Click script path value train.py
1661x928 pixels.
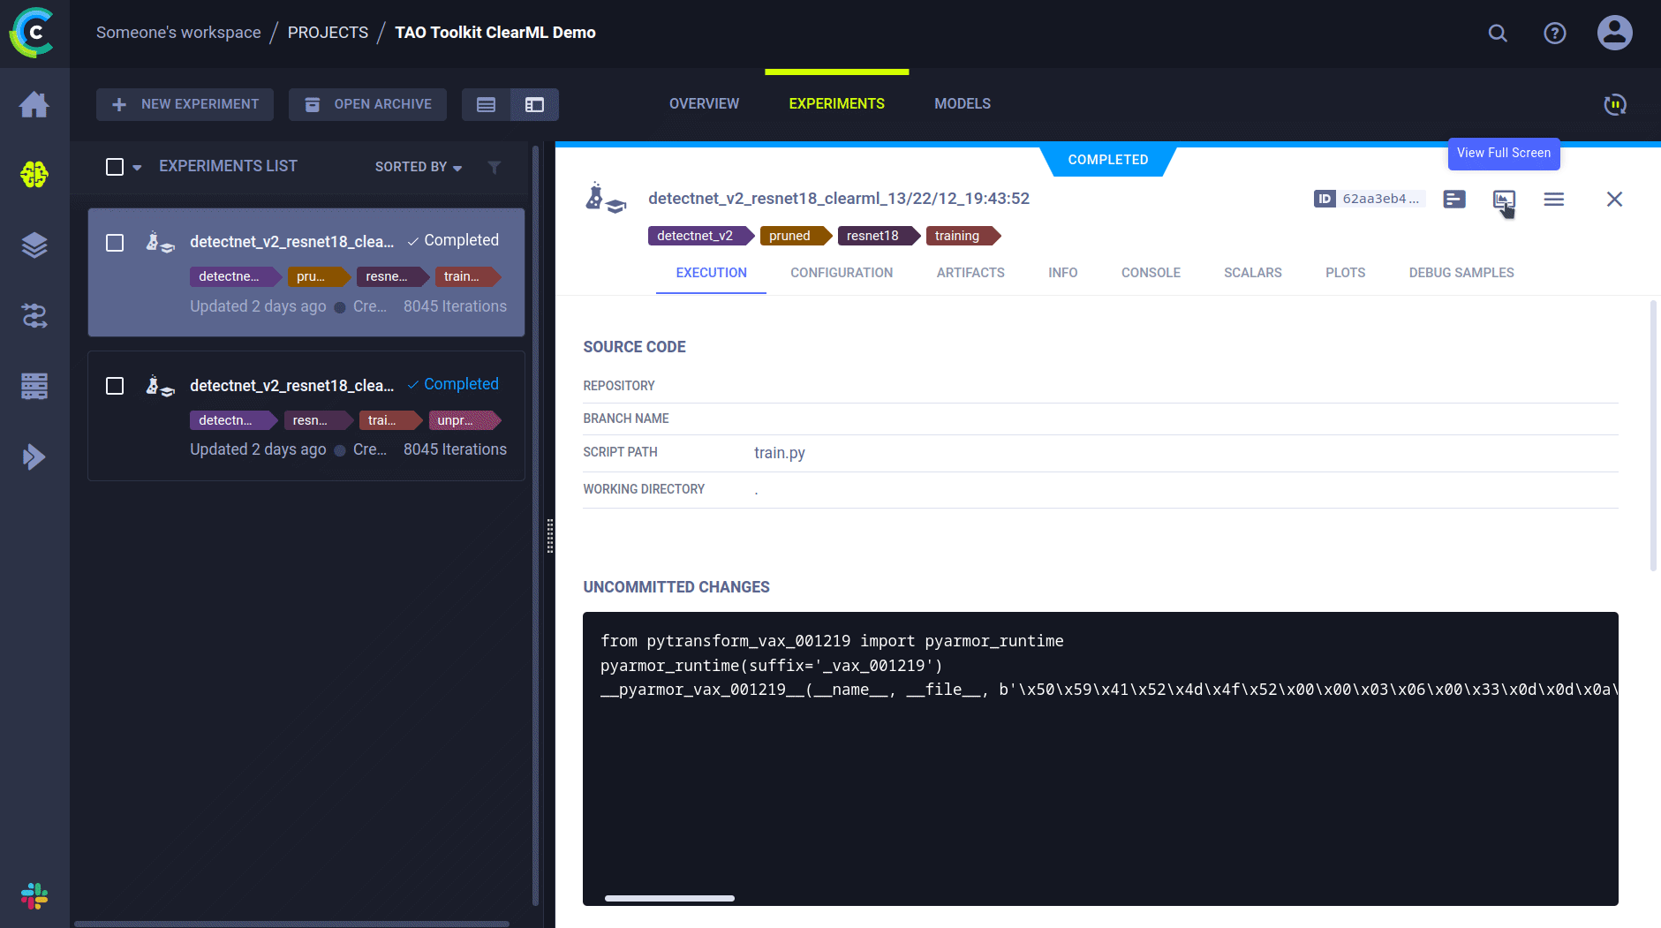[779, 453]
